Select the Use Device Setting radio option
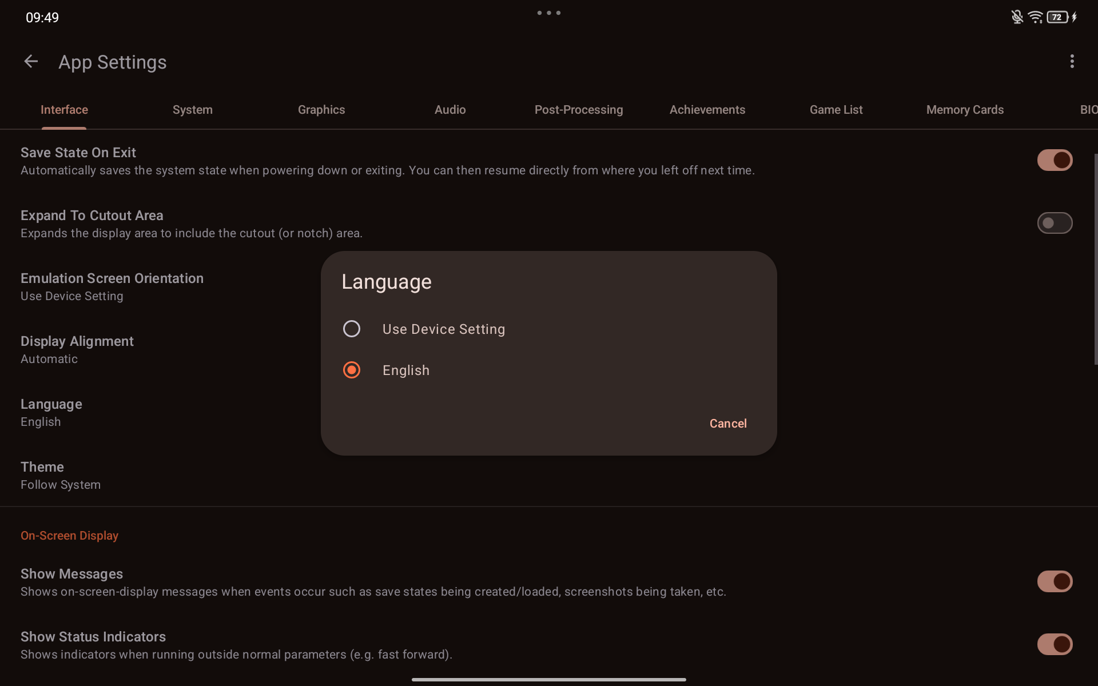This screenshot has width=1098, height=686. coord(352,329)
